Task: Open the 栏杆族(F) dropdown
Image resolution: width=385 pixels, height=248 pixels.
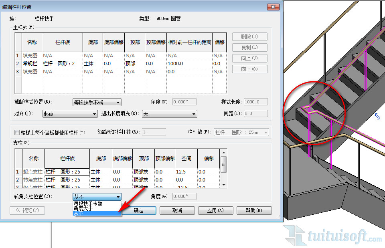Action: [x=241, y=133]
